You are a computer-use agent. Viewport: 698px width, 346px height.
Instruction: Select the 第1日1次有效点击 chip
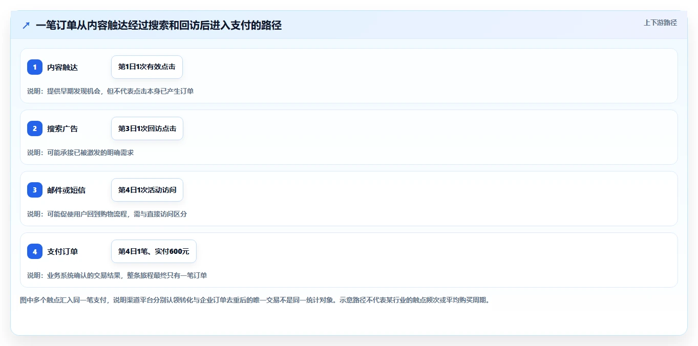pos(147,67)
